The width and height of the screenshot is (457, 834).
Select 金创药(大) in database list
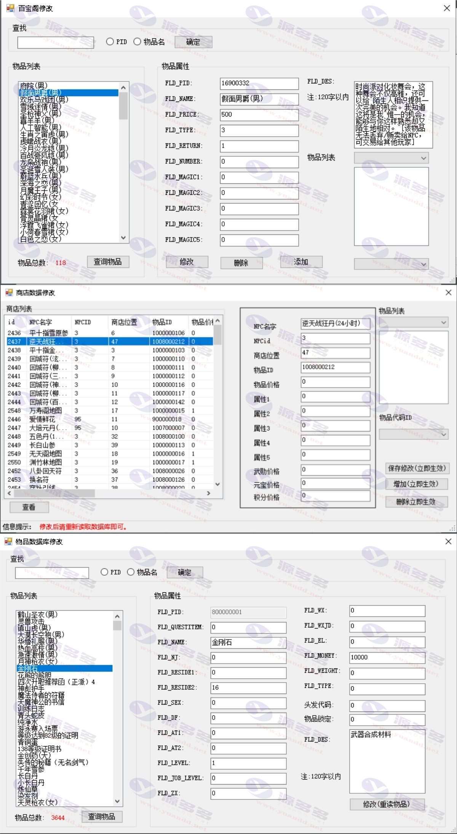[65, 756]
